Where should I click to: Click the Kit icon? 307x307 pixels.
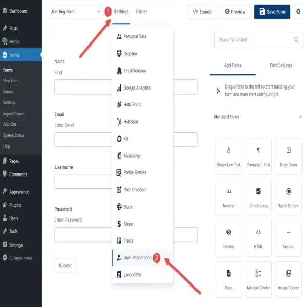pyautogui.click(x=119, y=139)
